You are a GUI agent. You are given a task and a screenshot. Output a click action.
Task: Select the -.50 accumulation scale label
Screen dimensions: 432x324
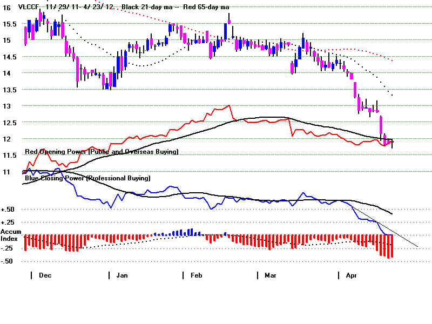click(x=8, y=261)
